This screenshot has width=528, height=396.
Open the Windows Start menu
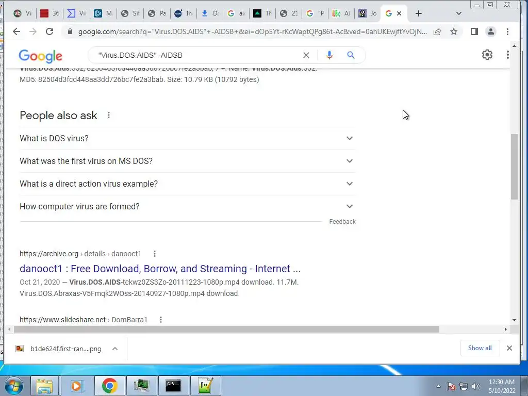pos(13,386)
